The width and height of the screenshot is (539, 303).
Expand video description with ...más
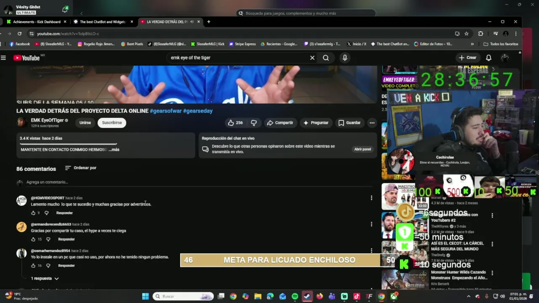(114, 150)
